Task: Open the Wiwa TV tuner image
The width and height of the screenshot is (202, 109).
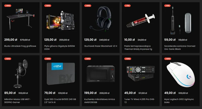Action: (141, 73)
